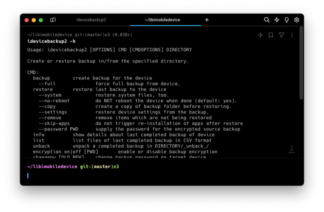
Task: Click the split pane icon
Action: 53,20
